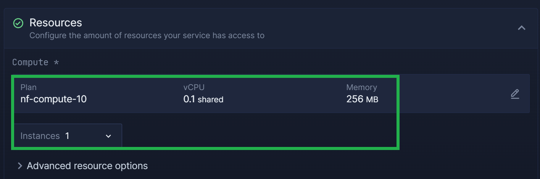Click the Memory column label
The image size is (540, 179).
coord(362,87)
